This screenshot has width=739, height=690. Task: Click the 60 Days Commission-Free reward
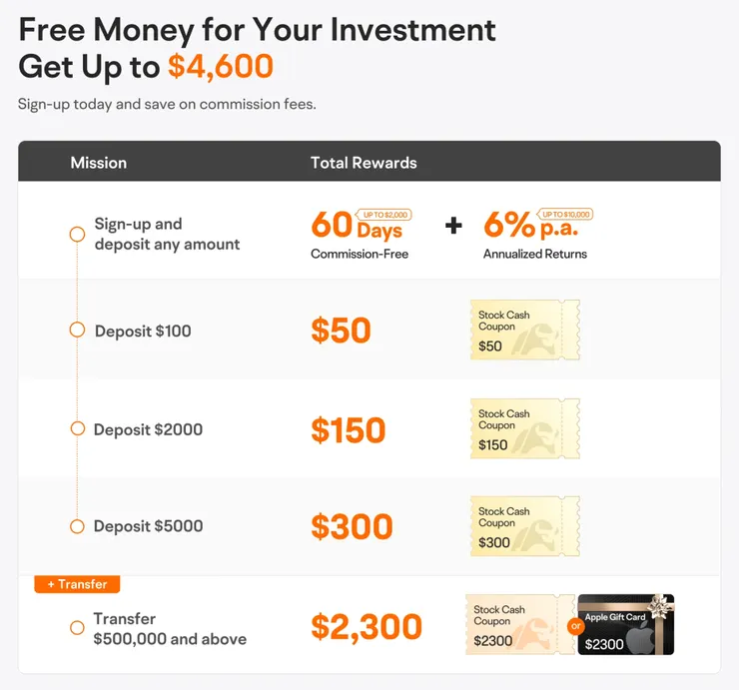[x=358, y=234]
